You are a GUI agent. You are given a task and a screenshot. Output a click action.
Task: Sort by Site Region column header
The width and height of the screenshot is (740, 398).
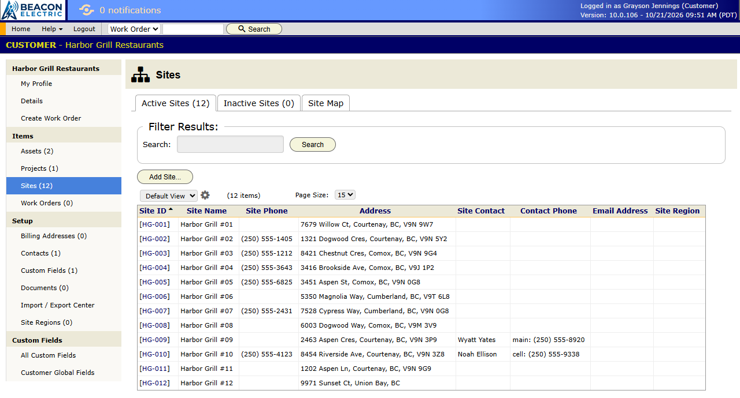tap(678, 211)
